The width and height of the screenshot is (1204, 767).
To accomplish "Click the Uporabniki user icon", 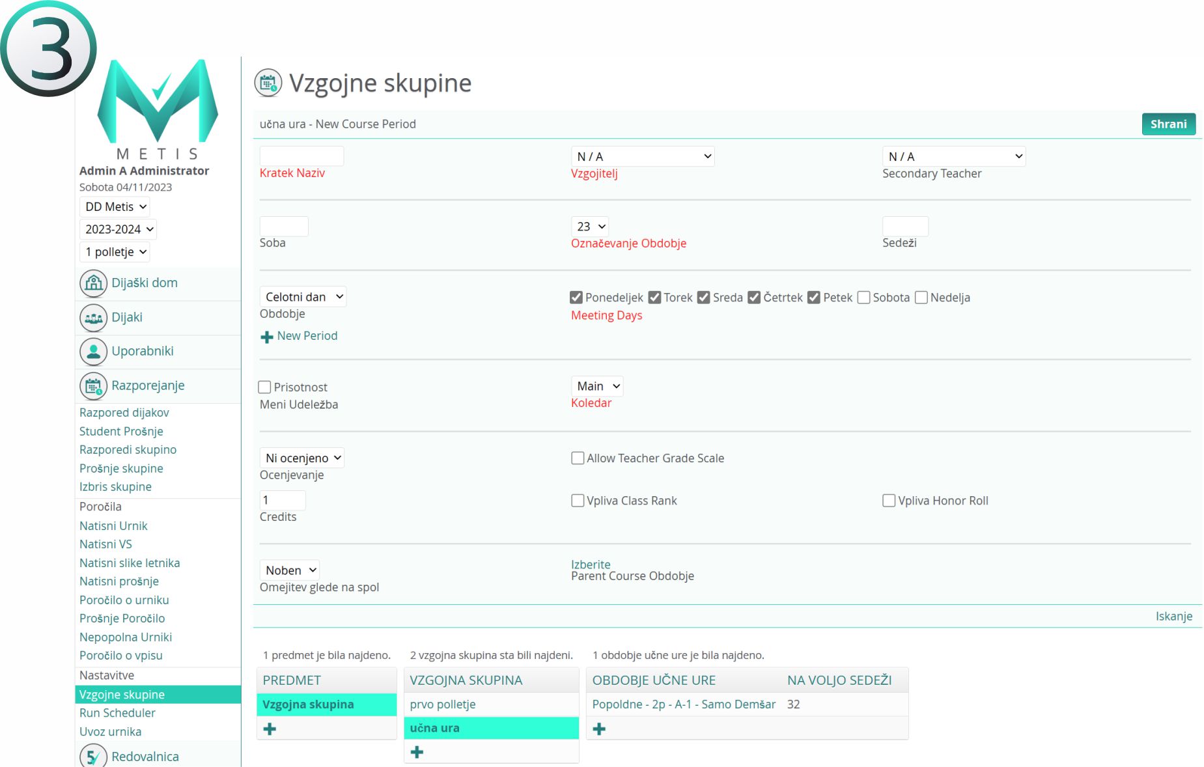I will tap(93, 352).
